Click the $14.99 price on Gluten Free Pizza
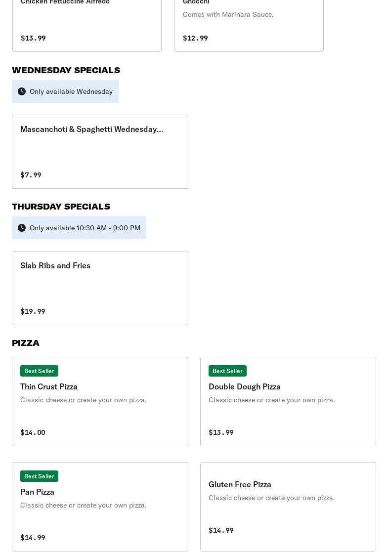 [221, 530]
